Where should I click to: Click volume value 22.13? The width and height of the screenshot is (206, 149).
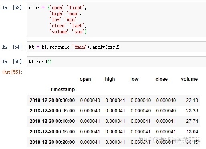(192, 100)
